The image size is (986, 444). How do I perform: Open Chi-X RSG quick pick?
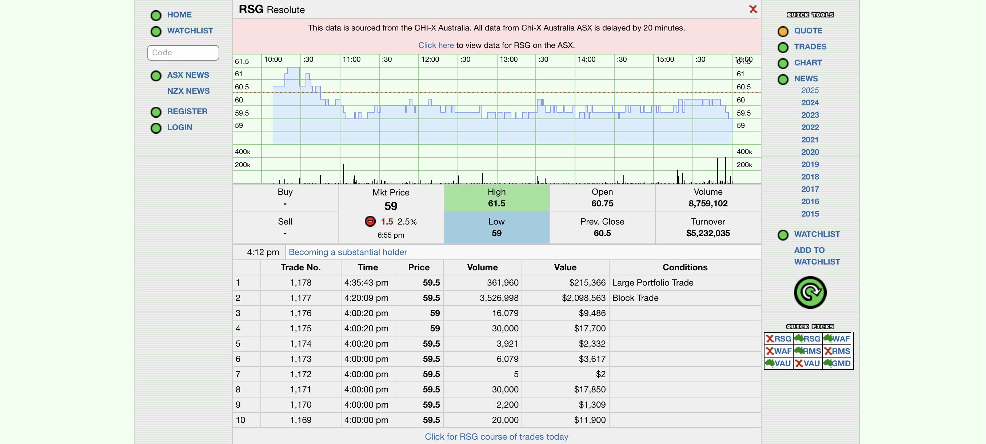pos(778,339)
